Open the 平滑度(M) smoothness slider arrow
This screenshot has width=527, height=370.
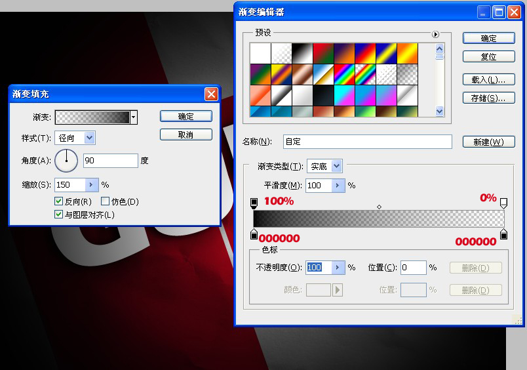click(338, 186)
